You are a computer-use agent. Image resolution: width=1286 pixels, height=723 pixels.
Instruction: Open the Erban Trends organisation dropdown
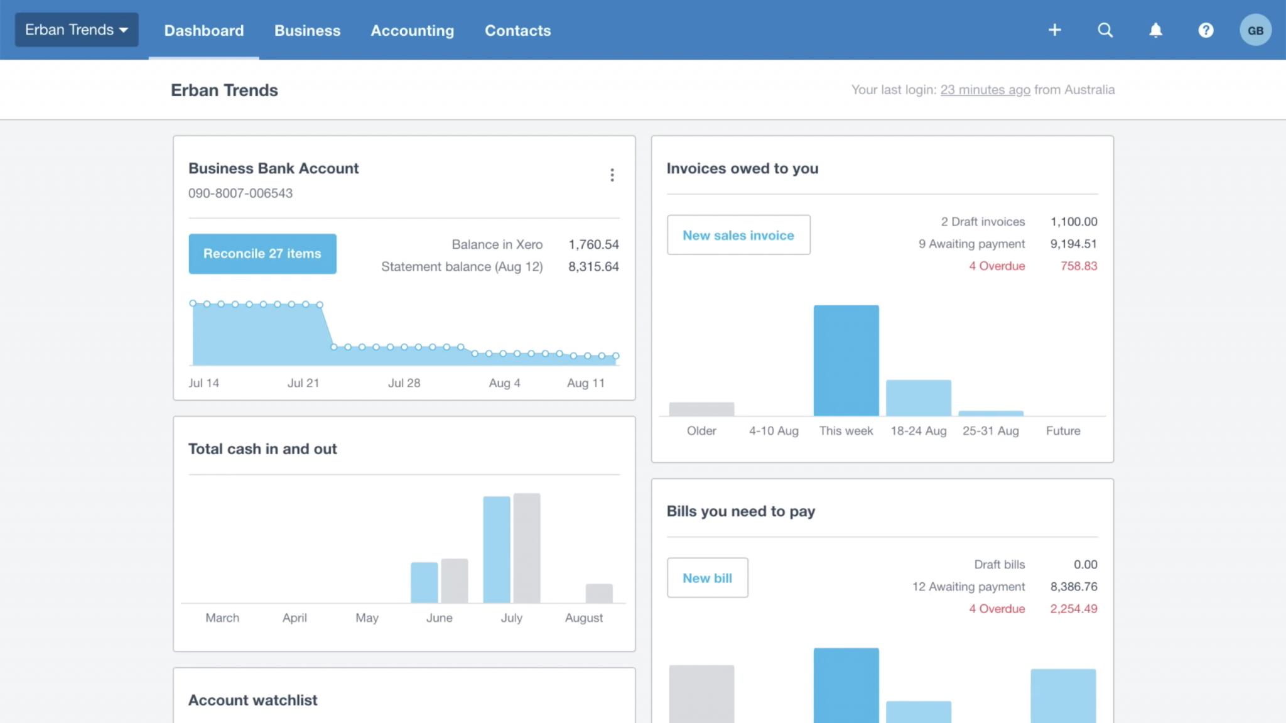(x=75, y=29)
